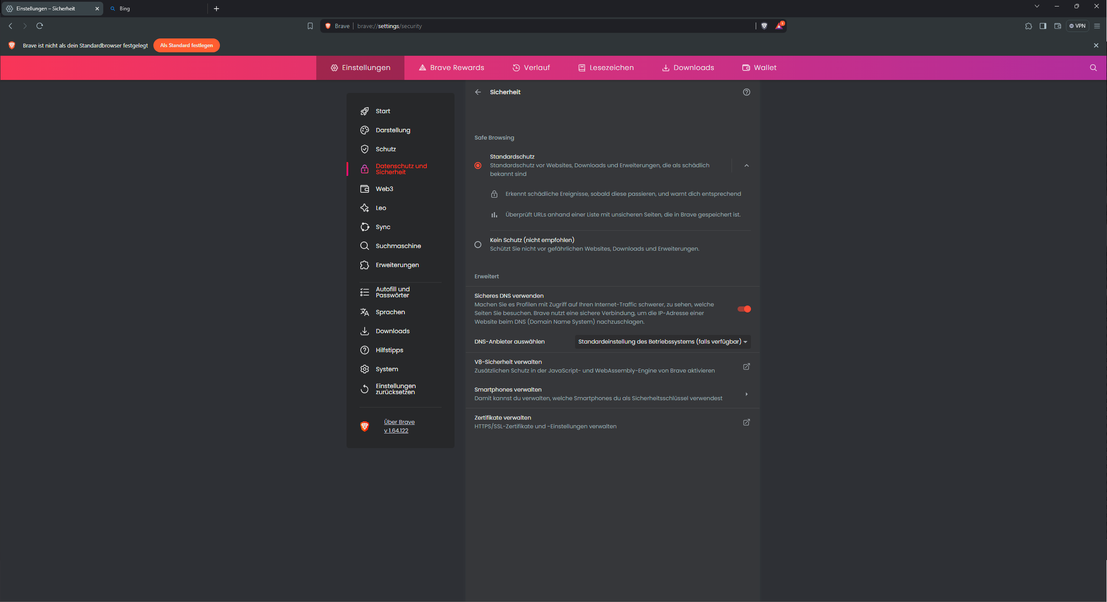The height and width of the screenshot is (602, 1107).
Task: Open Brave Wallet icon in toolbar
Action: pyautogui.click(x=1057, y=26)
